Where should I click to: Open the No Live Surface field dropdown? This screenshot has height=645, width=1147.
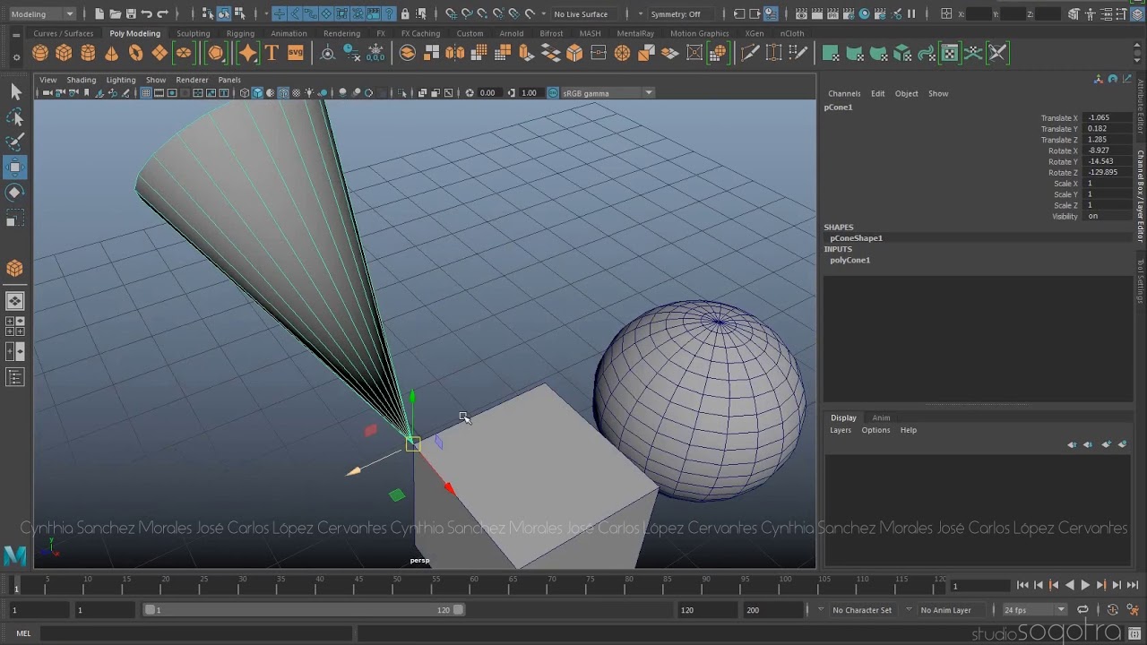coord(587,13)
